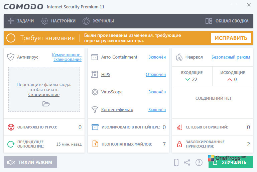Toggle Тихий режим button
257x172 pixels.
click(x=30, y=162)
